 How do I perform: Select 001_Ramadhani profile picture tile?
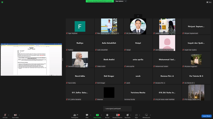pos(138,26)
